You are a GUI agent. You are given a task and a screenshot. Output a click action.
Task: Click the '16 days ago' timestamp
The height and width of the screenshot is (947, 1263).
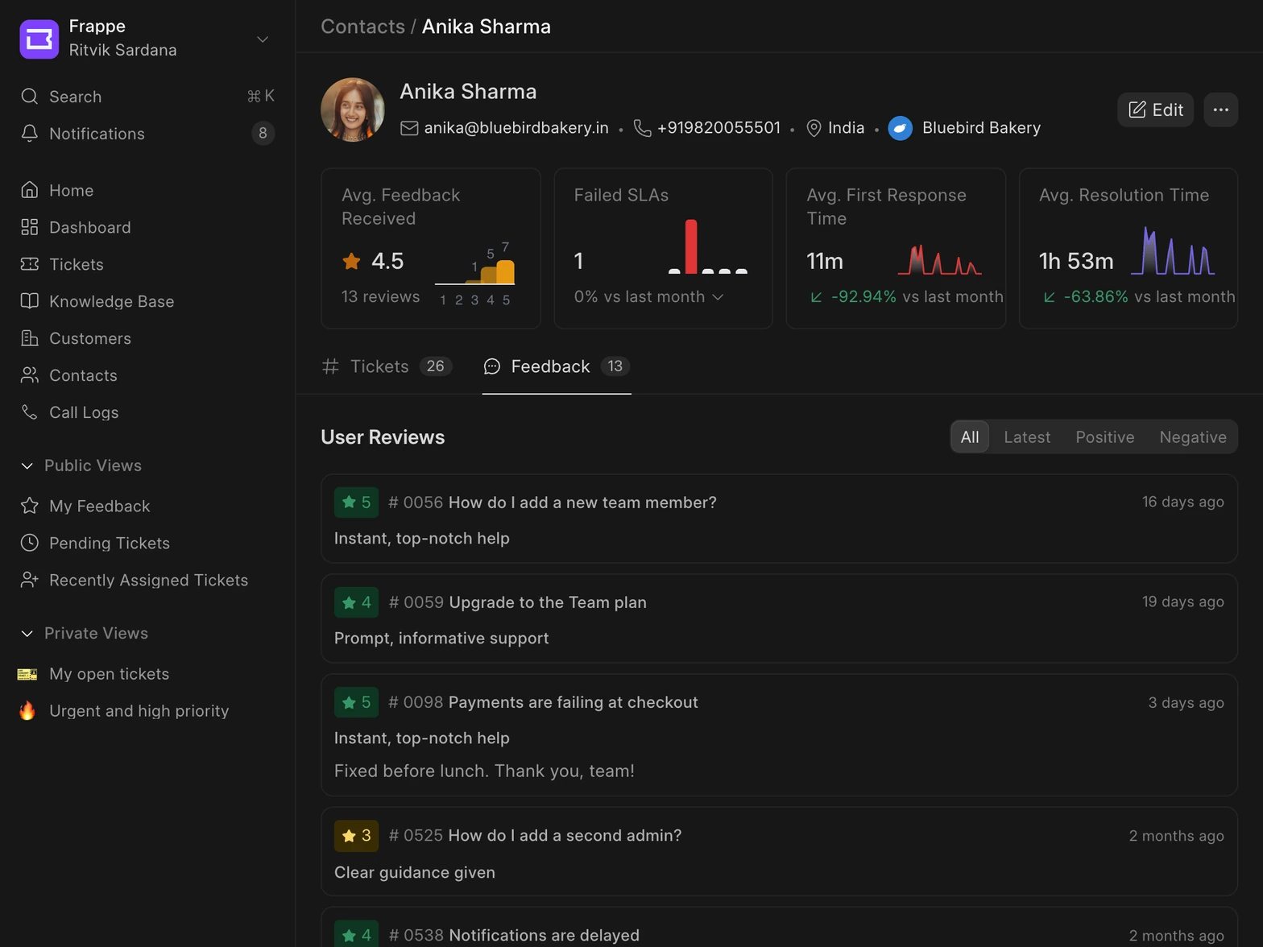coord(1182,502)
